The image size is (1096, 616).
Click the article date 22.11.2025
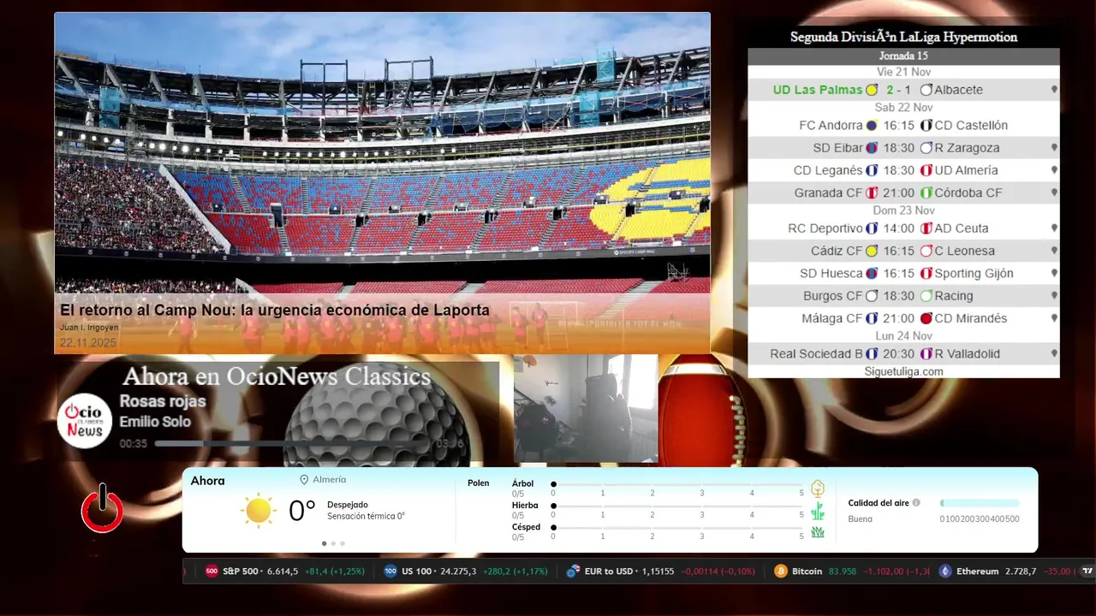[x=87, y=343]
